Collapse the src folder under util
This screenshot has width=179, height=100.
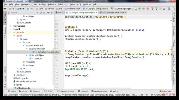point(14,36)
